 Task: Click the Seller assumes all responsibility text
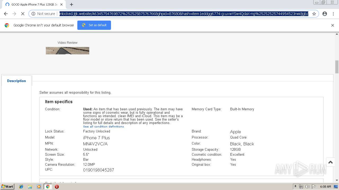pos(75,93)
